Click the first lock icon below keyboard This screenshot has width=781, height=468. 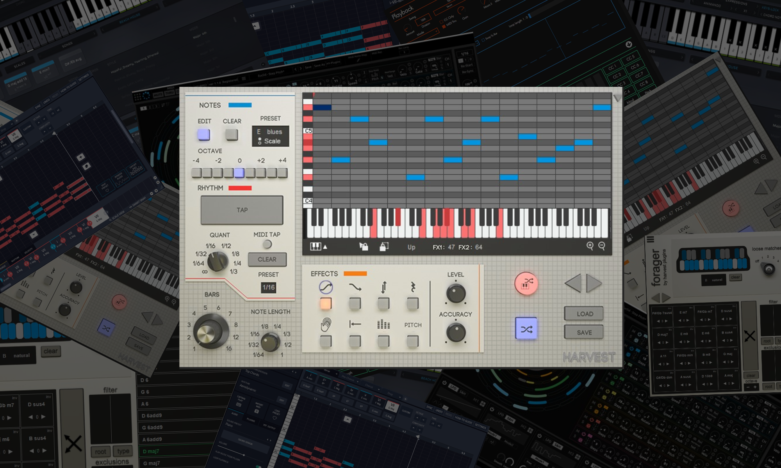[x=364, y=246]
